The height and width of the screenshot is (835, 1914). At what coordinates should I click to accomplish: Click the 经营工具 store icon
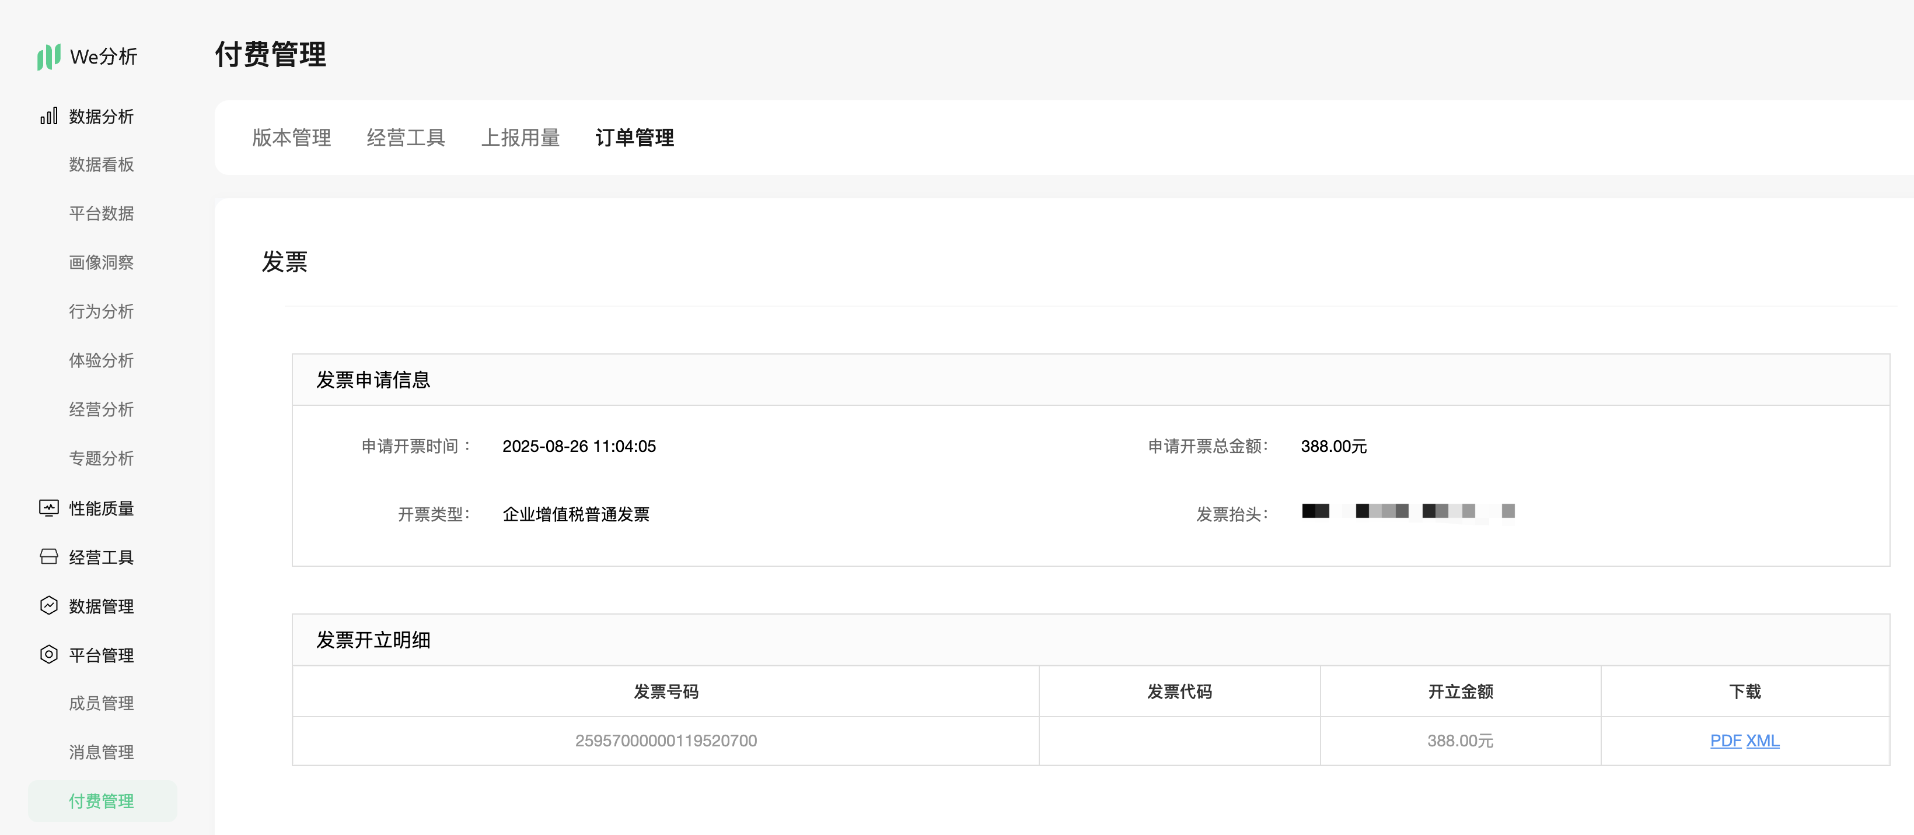click(x=48, y=557)
